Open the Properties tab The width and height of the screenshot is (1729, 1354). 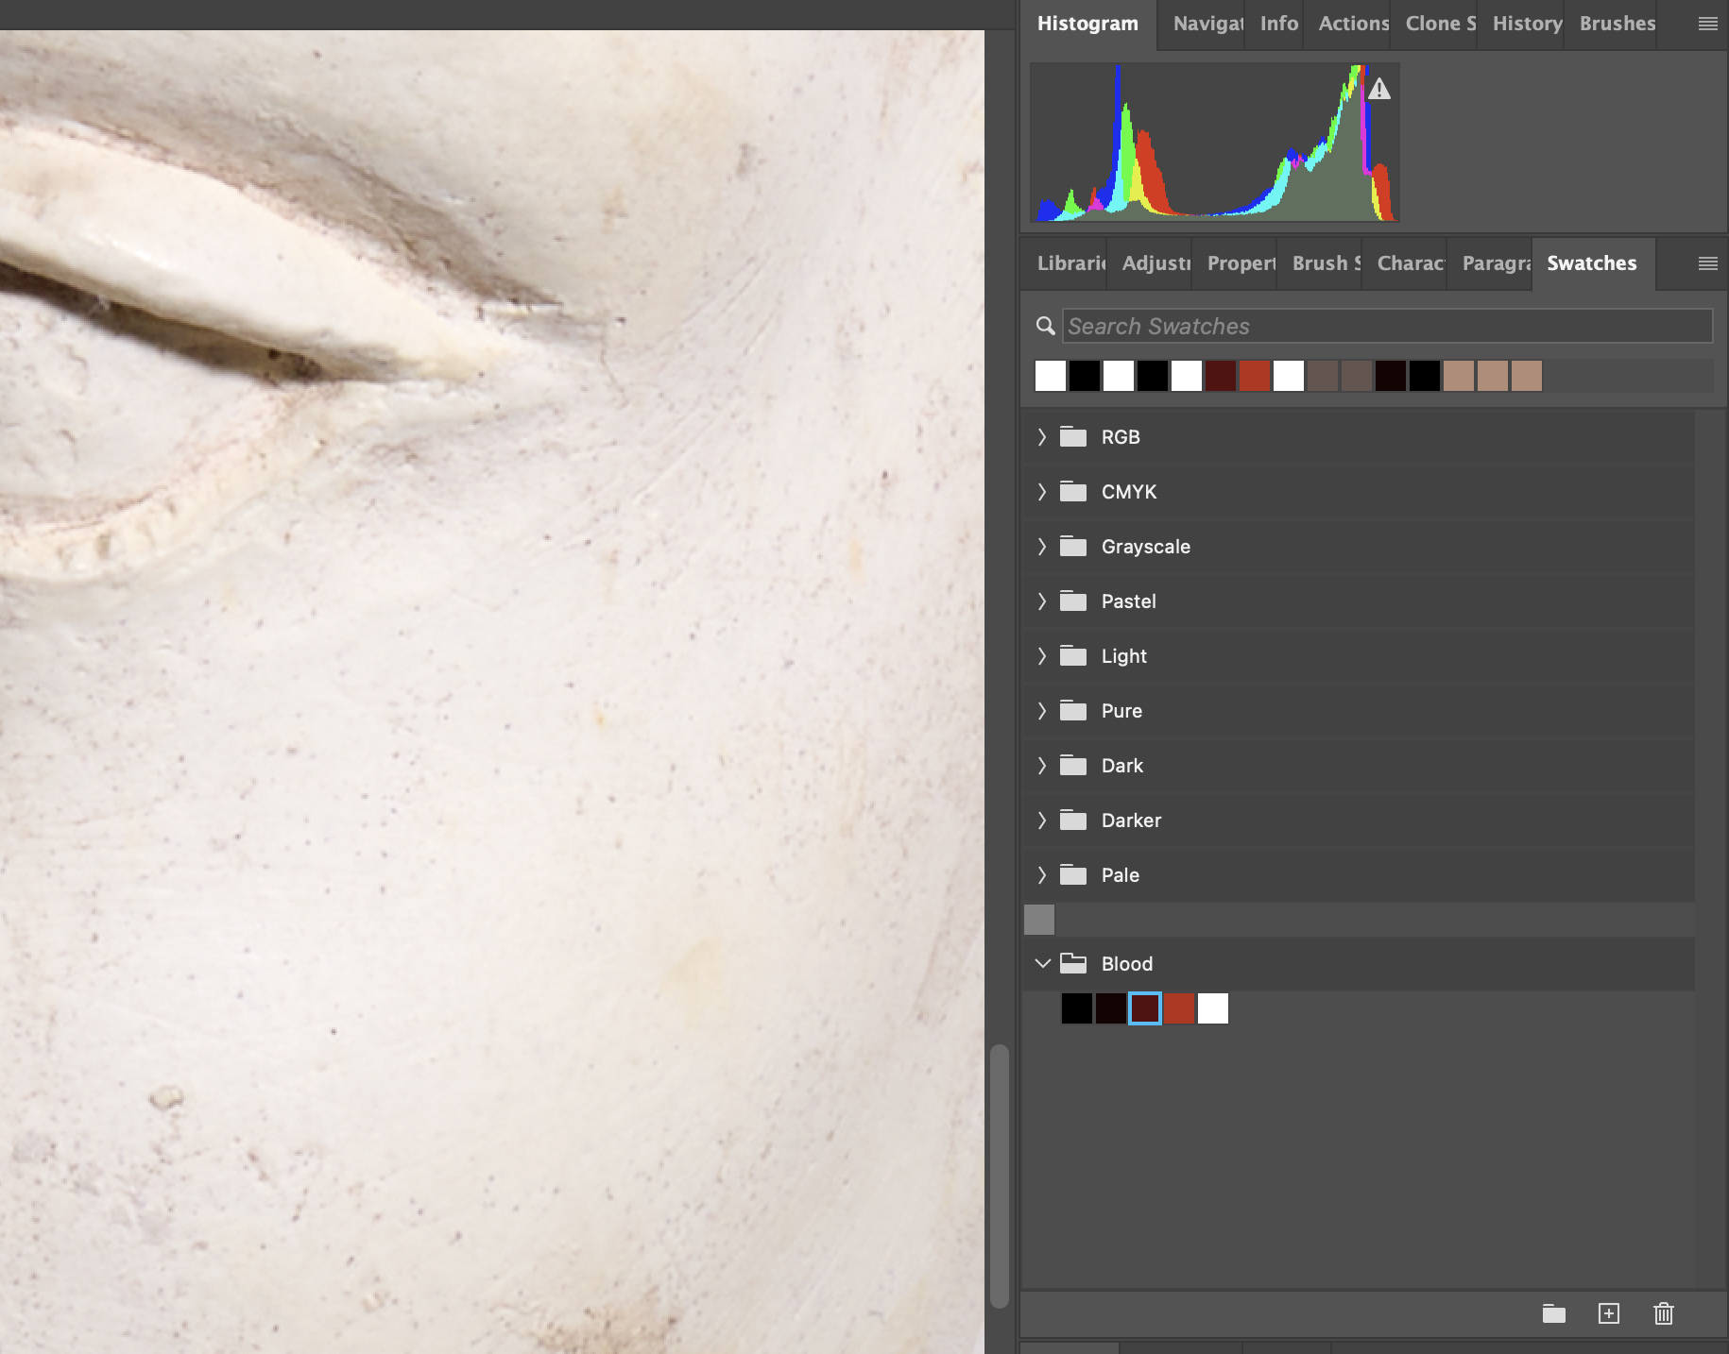point(1241,263)
